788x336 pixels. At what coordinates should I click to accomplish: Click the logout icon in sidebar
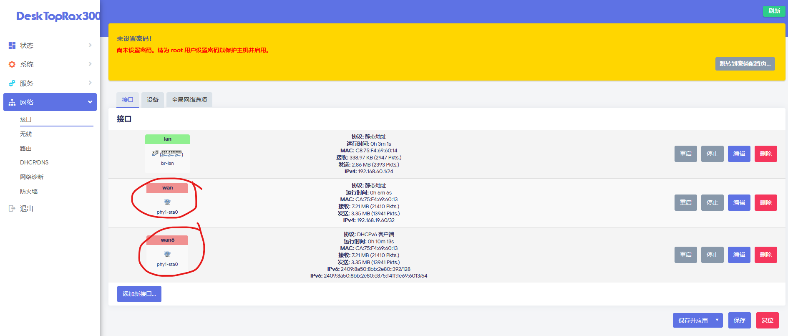pyautogui.click(x=12, y=208)
